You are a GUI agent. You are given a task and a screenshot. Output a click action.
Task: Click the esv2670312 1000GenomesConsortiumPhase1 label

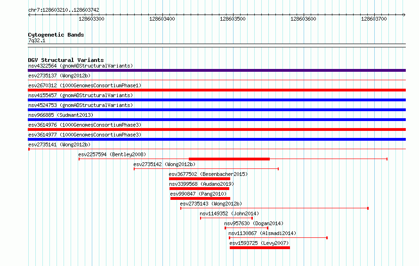[85, 85]
